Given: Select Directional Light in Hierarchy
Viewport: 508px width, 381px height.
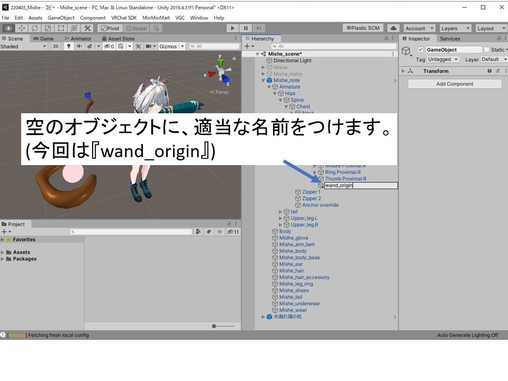Looking at the screenshot, I should [292, 60].
